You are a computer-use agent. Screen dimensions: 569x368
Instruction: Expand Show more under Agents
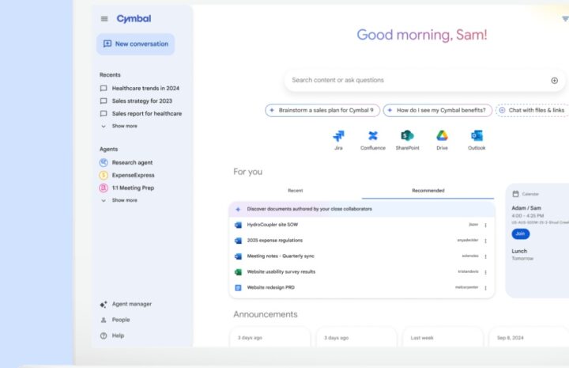[x=119, y=200]
